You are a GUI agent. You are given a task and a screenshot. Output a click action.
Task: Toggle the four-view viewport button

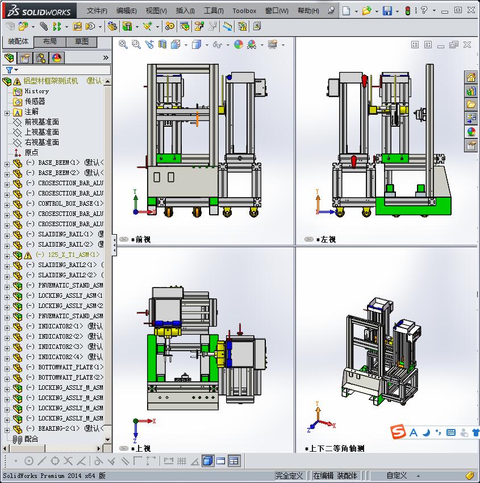pyautogui.click(x=234, y=461)
